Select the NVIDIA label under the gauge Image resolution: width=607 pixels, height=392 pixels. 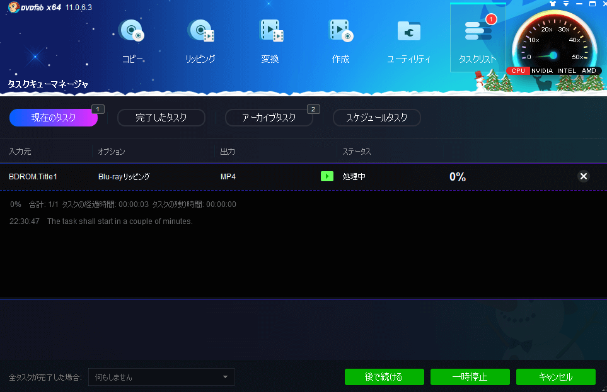coord(542,70)
